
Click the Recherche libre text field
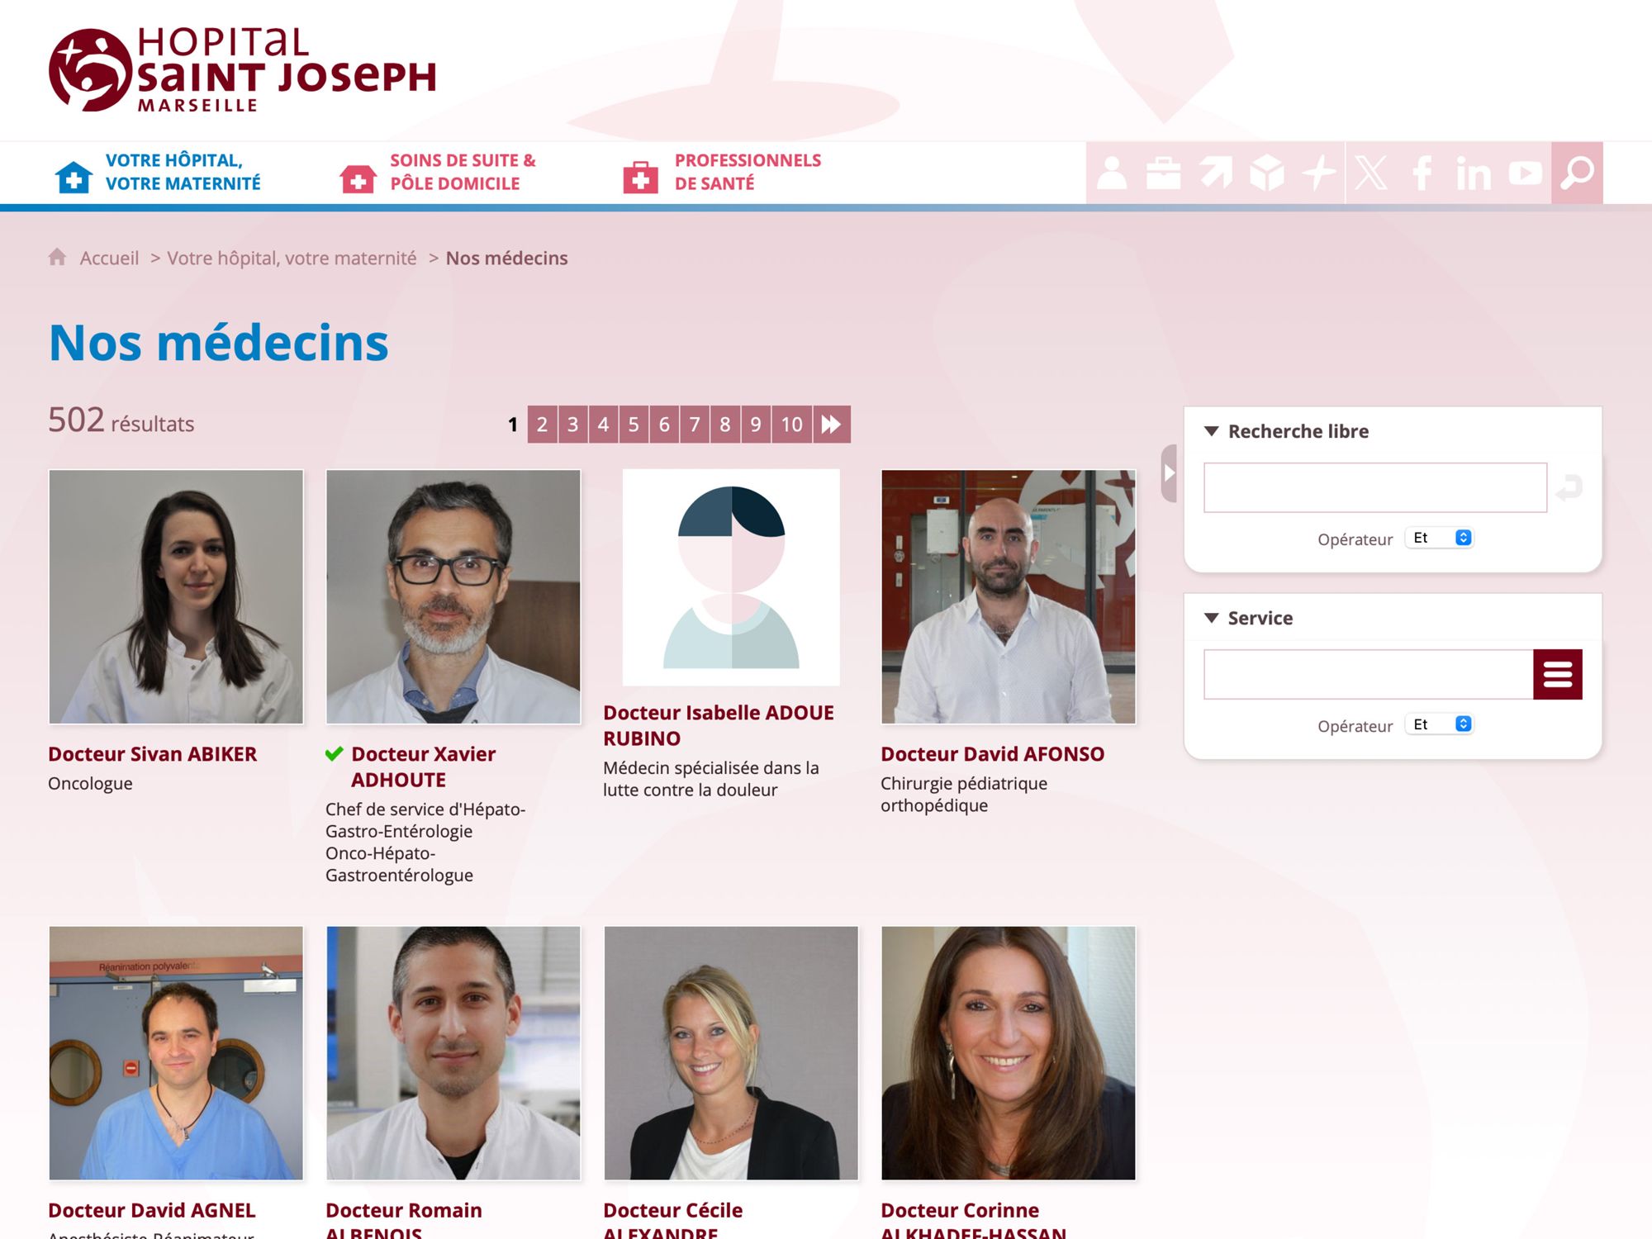[1374, 487]
